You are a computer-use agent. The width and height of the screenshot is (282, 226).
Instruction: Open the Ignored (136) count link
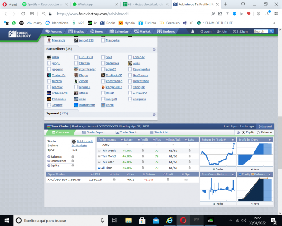64,113
